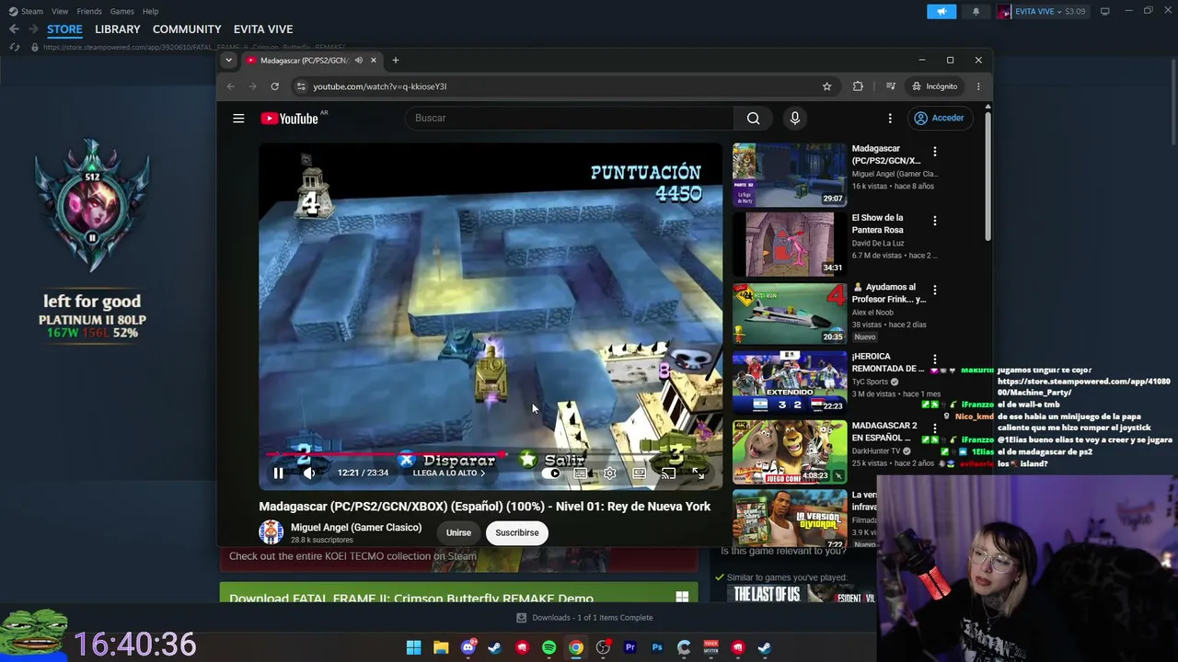Start YouTube voice search microphone
1178x662 pixels.
point(795,118)
